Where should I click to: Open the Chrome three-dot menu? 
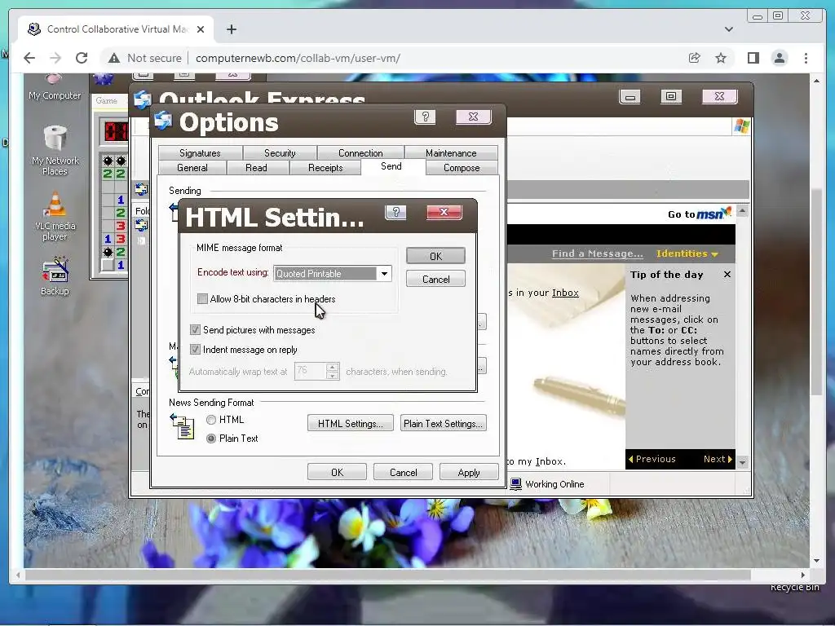[806, 58]
